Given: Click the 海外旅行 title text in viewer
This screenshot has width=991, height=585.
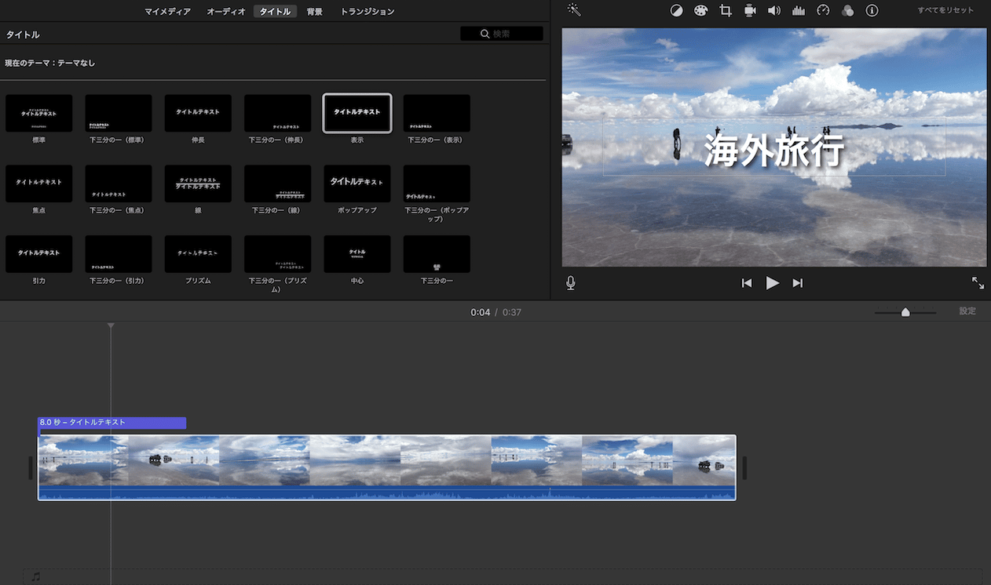Looking at the screenshot, I should (773, 150).
